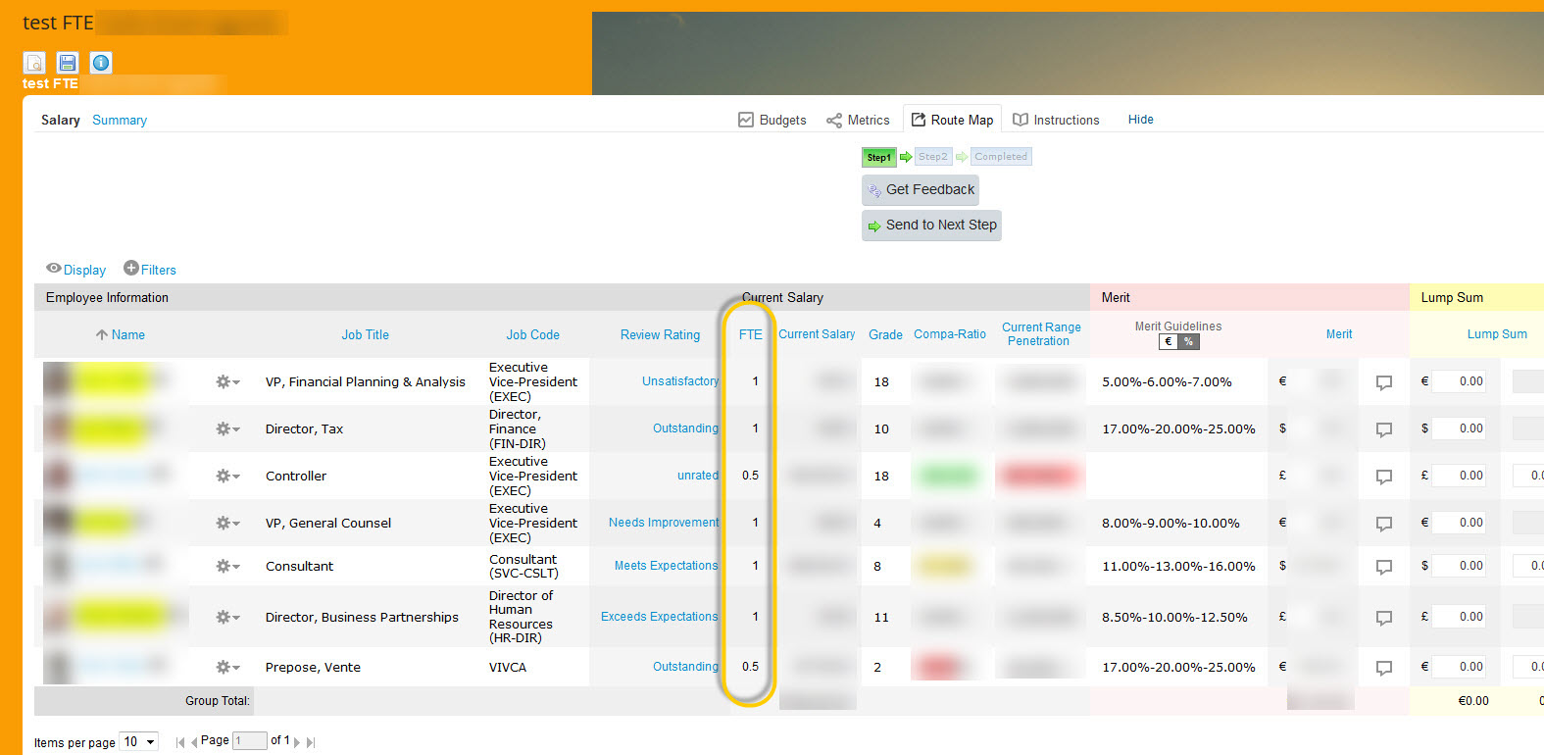Click Lump Sum field in Consultant row
Viewport: 1544px width, 755px height.
coord(1459,566)
